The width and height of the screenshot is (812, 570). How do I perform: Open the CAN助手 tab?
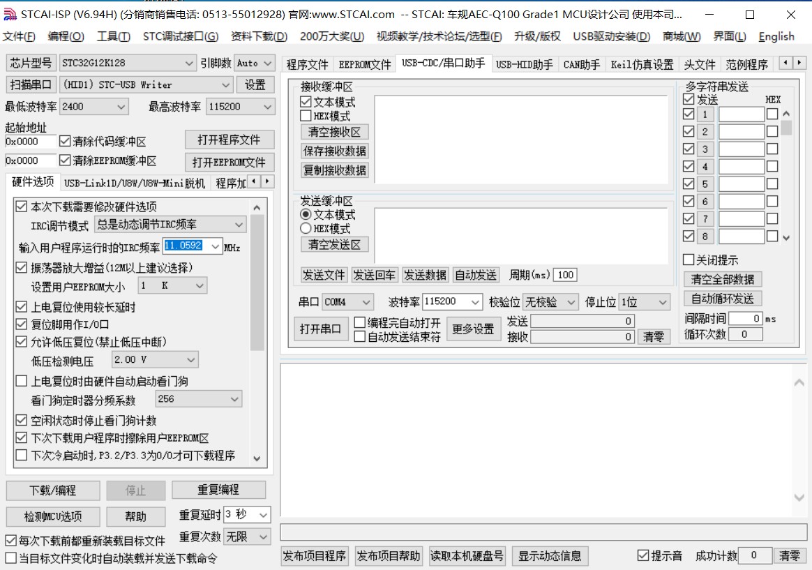click(x=582, y=65)
